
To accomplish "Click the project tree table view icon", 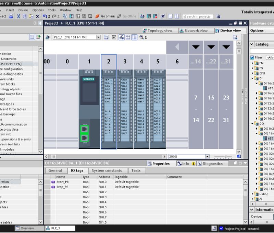I will tap(32, 37).
